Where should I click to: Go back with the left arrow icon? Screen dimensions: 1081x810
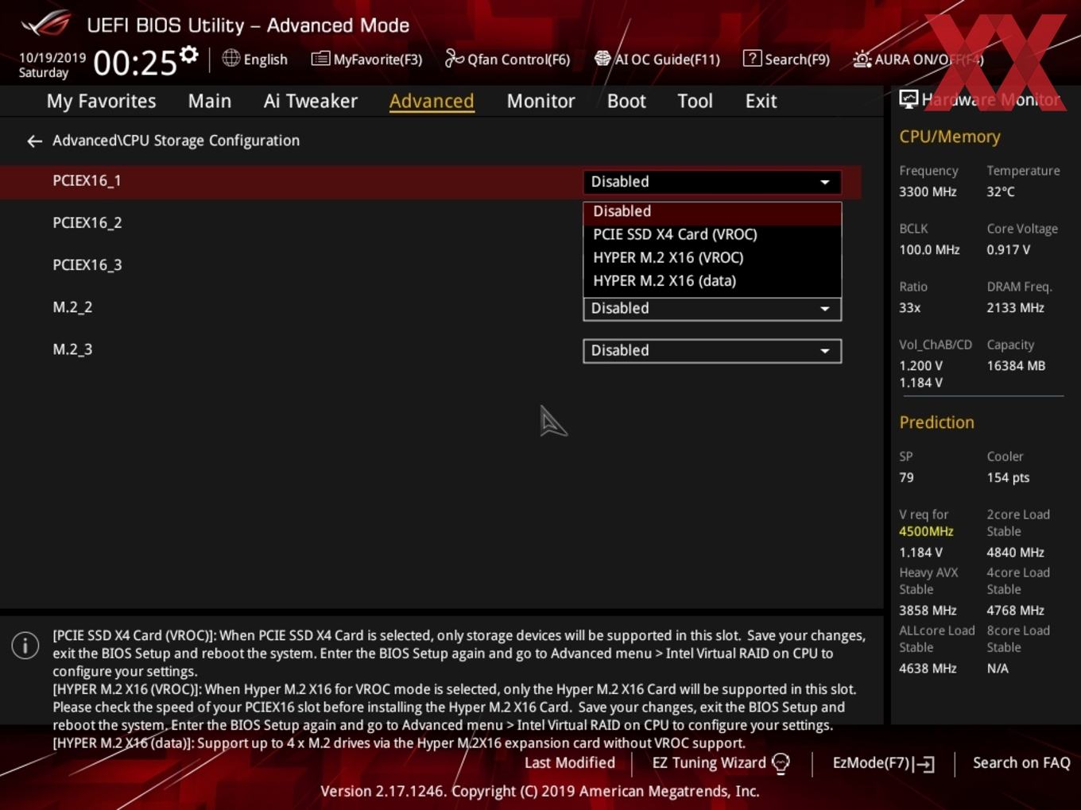tap(34, 141)
